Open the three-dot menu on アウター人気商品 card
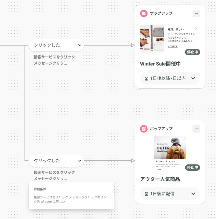 [196, 129]
